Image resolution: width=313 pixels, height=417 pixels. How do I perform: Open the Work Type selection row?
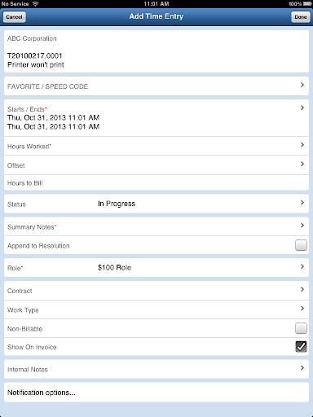click(x=156, y=309)
